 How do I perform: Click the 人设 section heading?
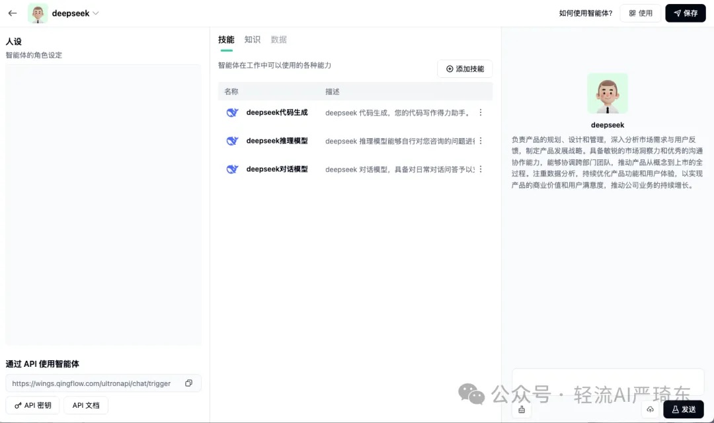(14, 42)
